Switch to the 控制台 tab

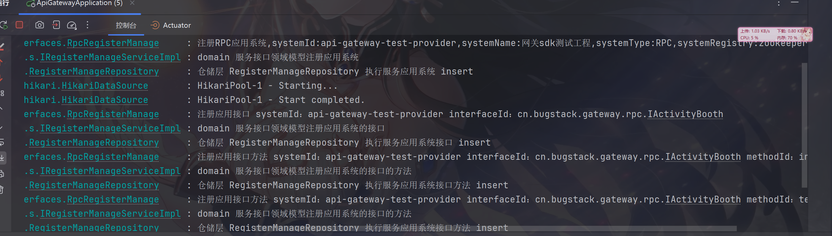(x=126, y=25)
